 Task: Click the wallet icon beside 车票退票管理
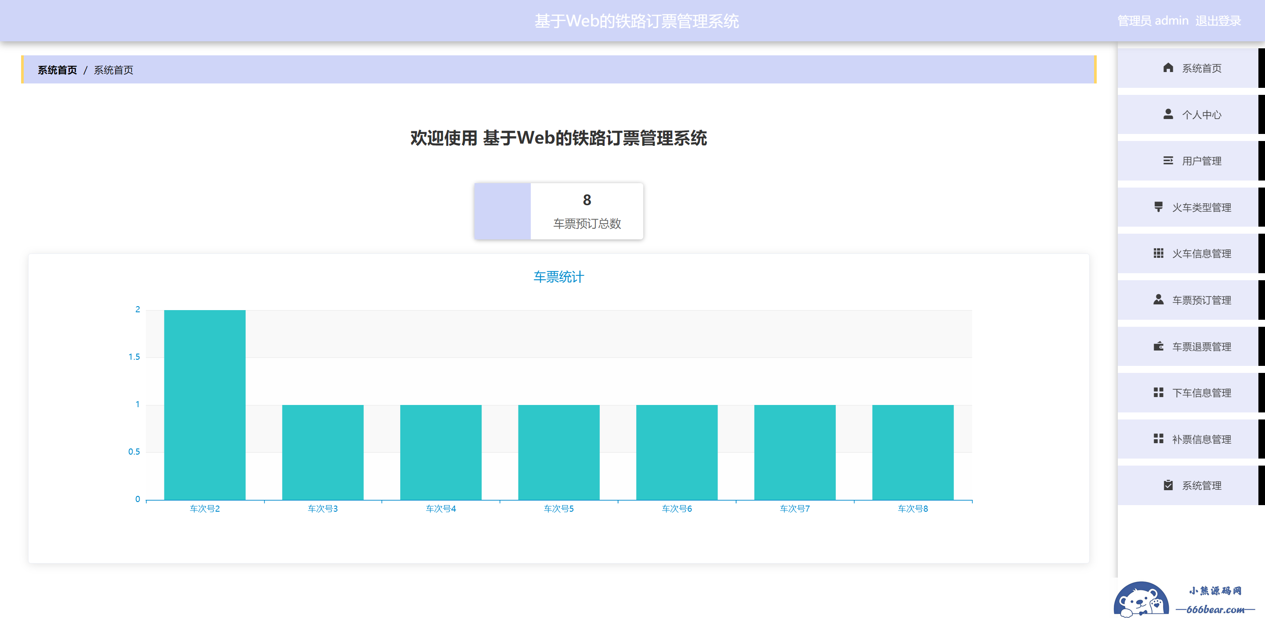1158,346
